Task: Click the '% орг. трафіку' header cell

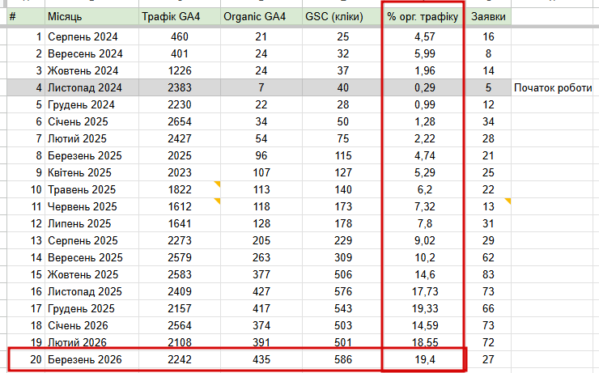Action: point(423,17)
